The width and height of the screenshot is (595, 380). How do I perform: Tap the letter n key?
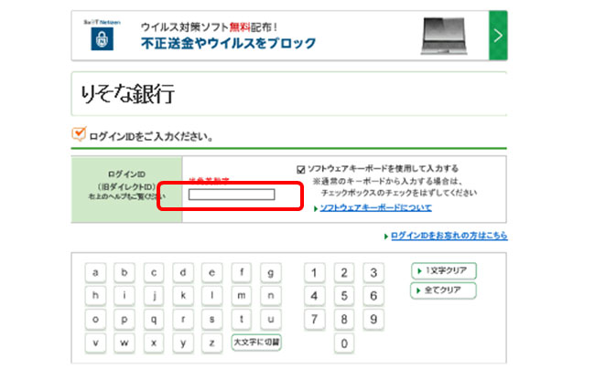[x=271, y=296]
